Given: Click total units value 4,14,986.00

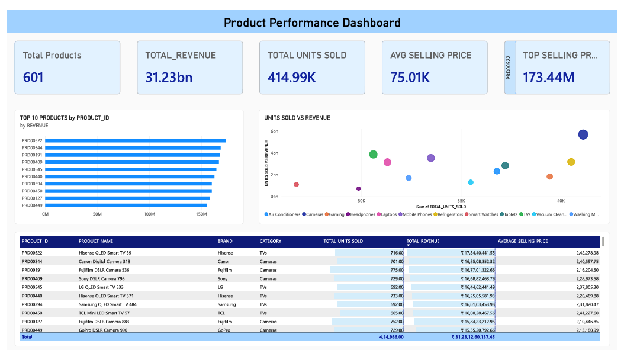Looking at the screenshot, I should pos(391,337).
